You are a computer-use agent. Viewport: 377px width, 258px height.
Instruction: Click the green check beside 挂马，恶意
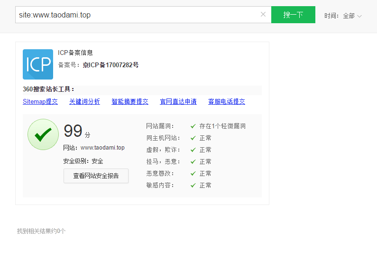pos(193,162)
